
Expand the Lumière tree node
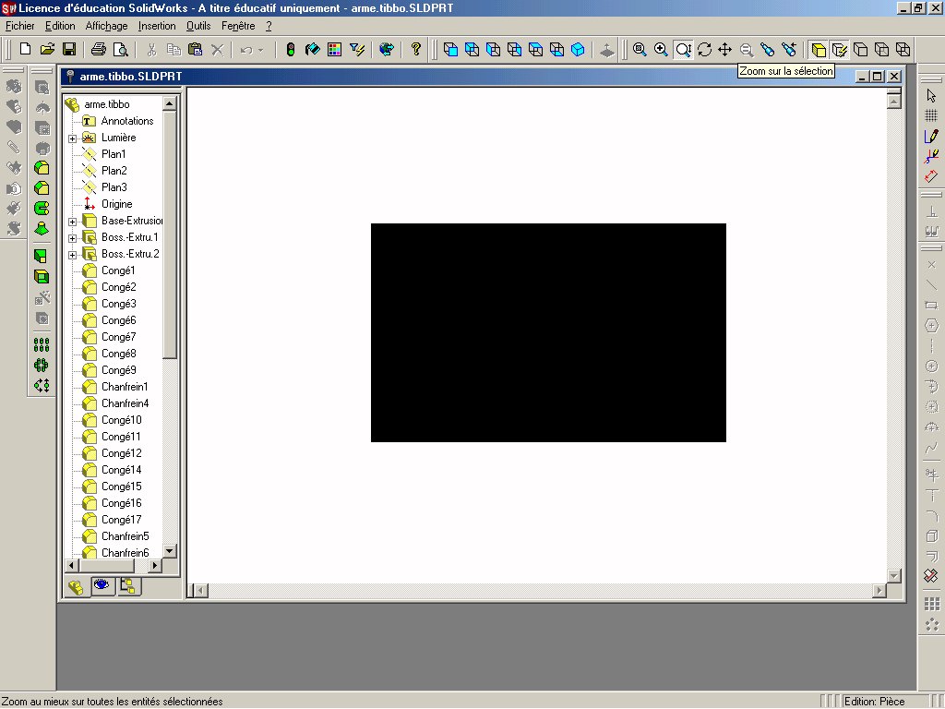tap(72, 138)
